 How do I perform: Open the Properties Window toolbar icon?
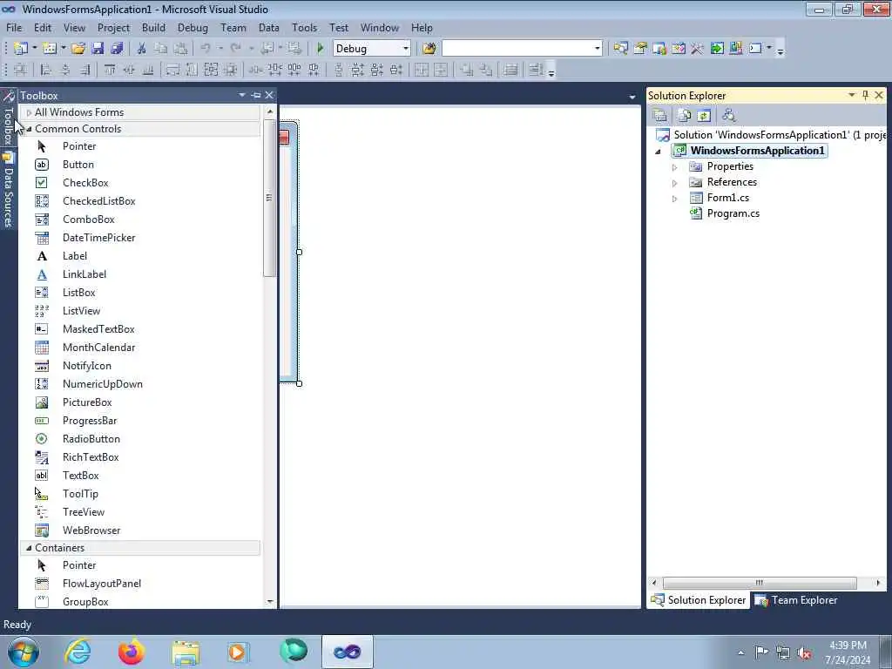(640, 49)
